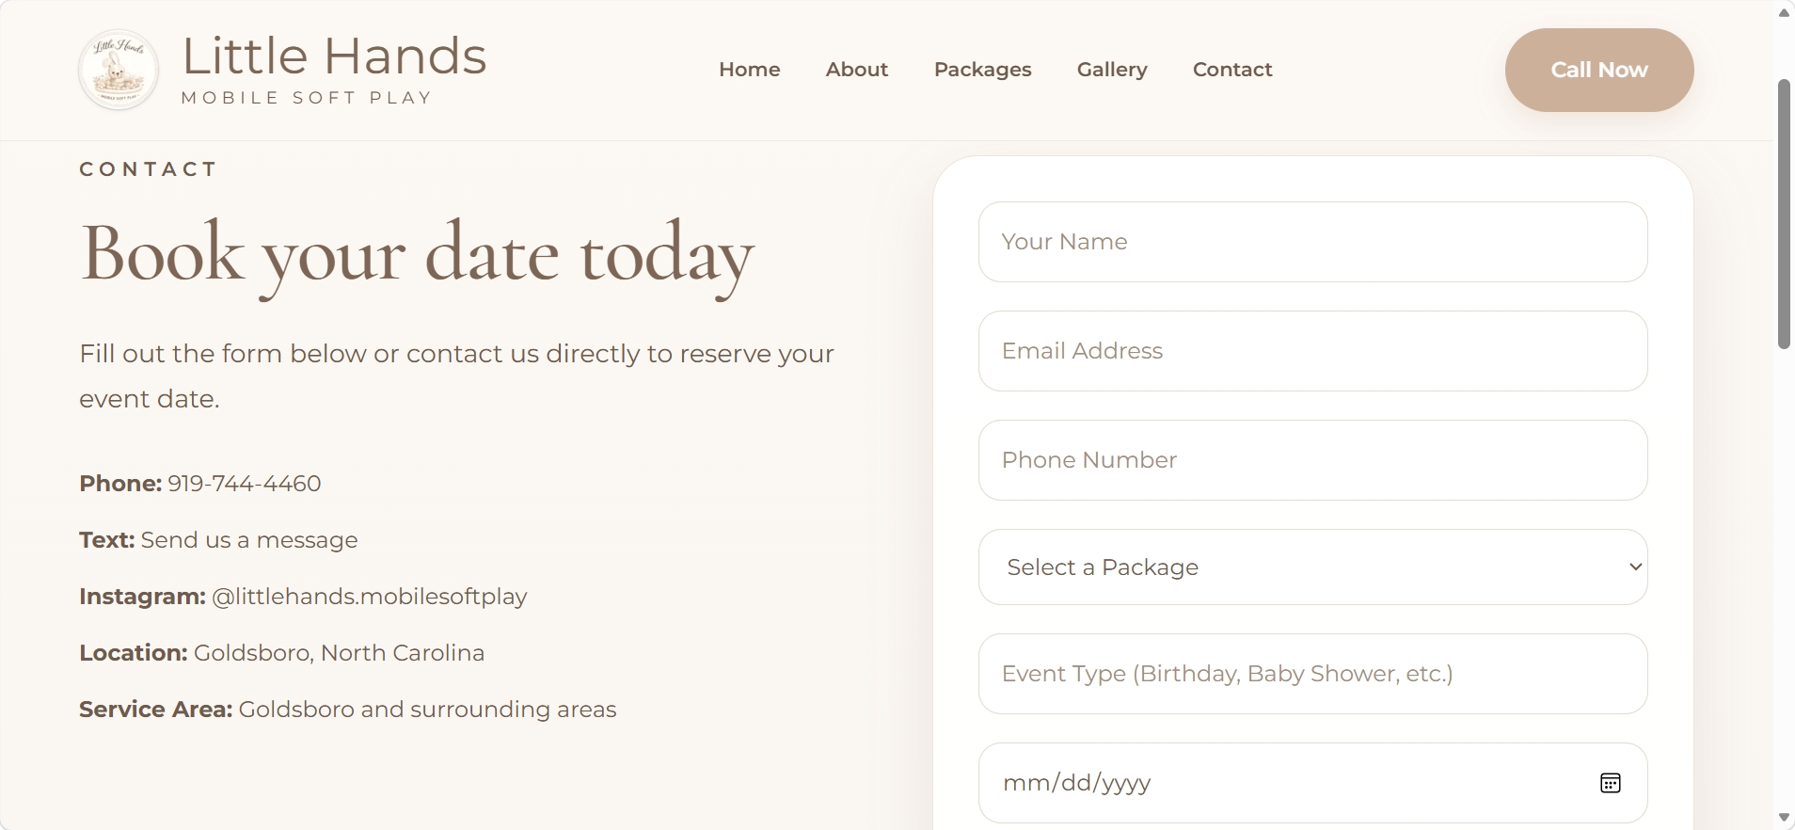The height and width of the screenshot is (830, 1795).
Task: Open the date picker calendar icon
Action: [1610, 783]
